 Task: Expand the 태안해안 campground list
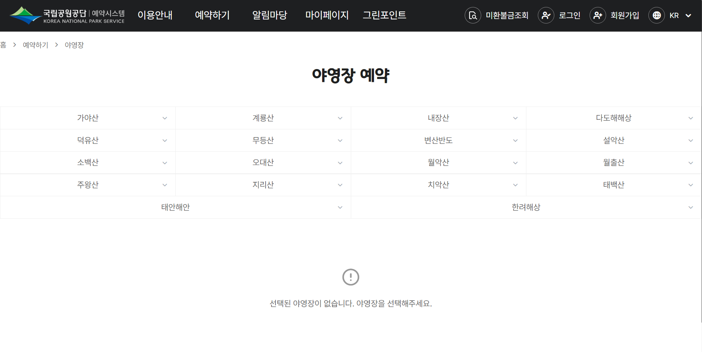(176, 207)
